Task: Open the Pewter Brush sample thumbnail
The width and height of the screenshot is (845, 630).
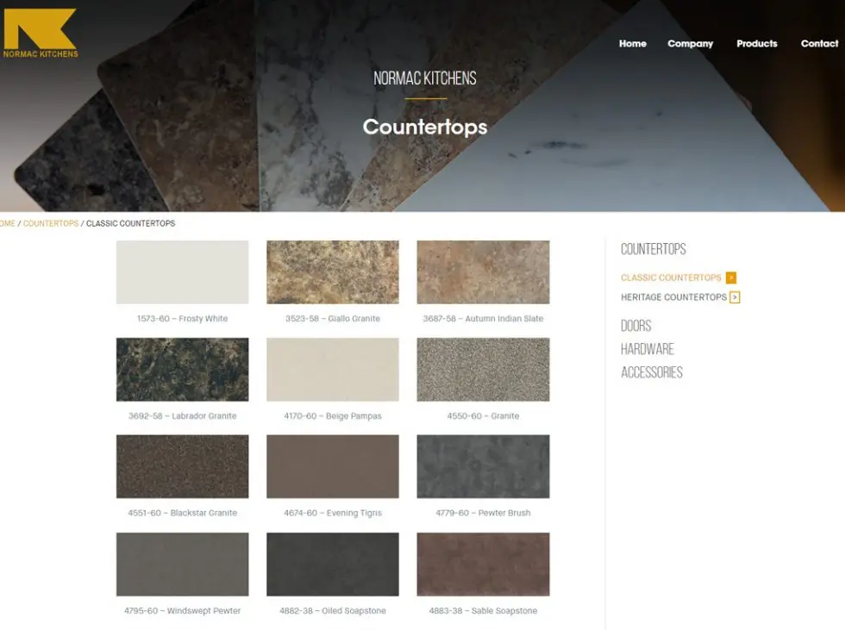Action: coord(483,466)
